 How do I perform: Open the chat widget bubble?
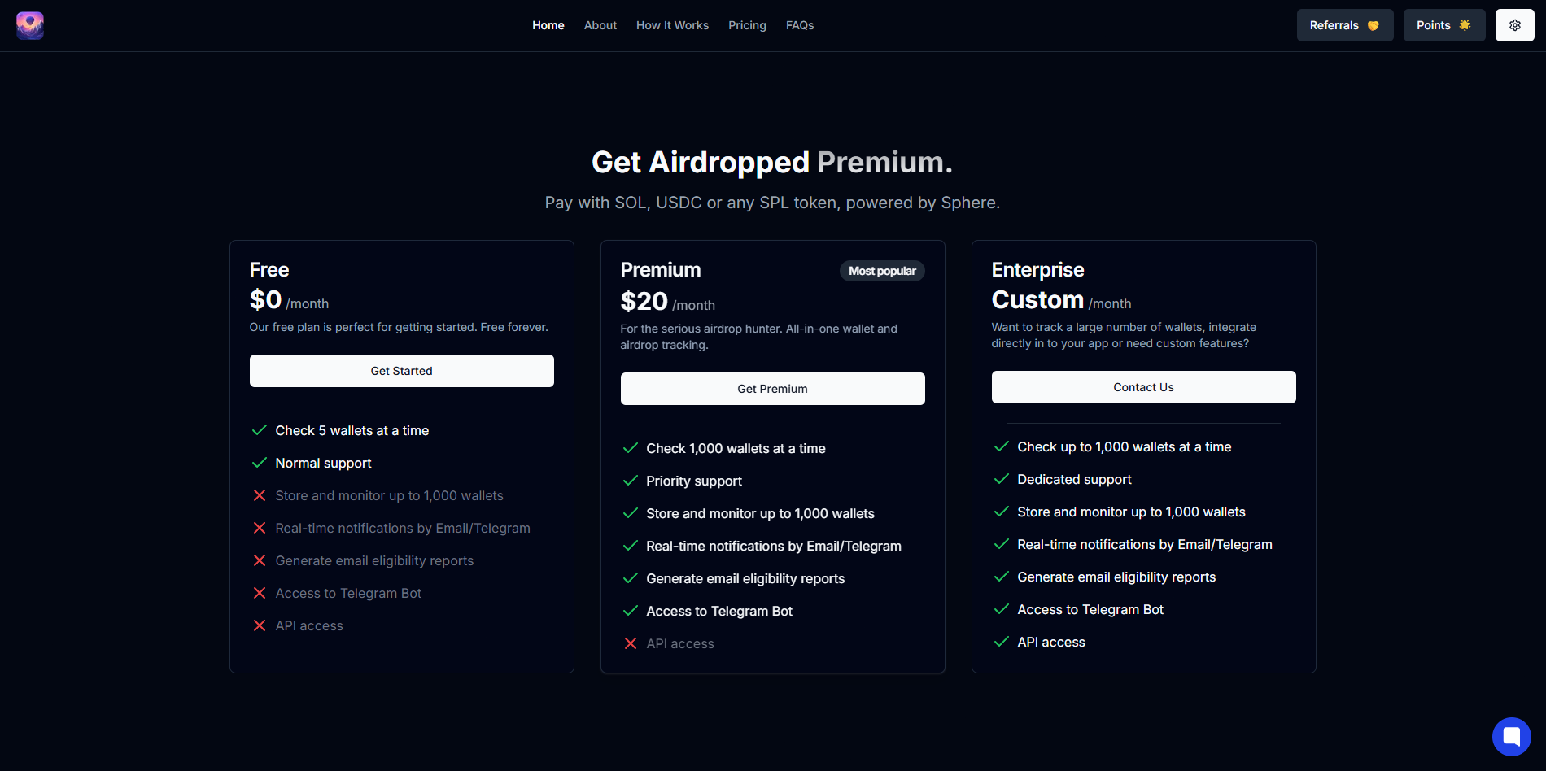coord(1511,736)
